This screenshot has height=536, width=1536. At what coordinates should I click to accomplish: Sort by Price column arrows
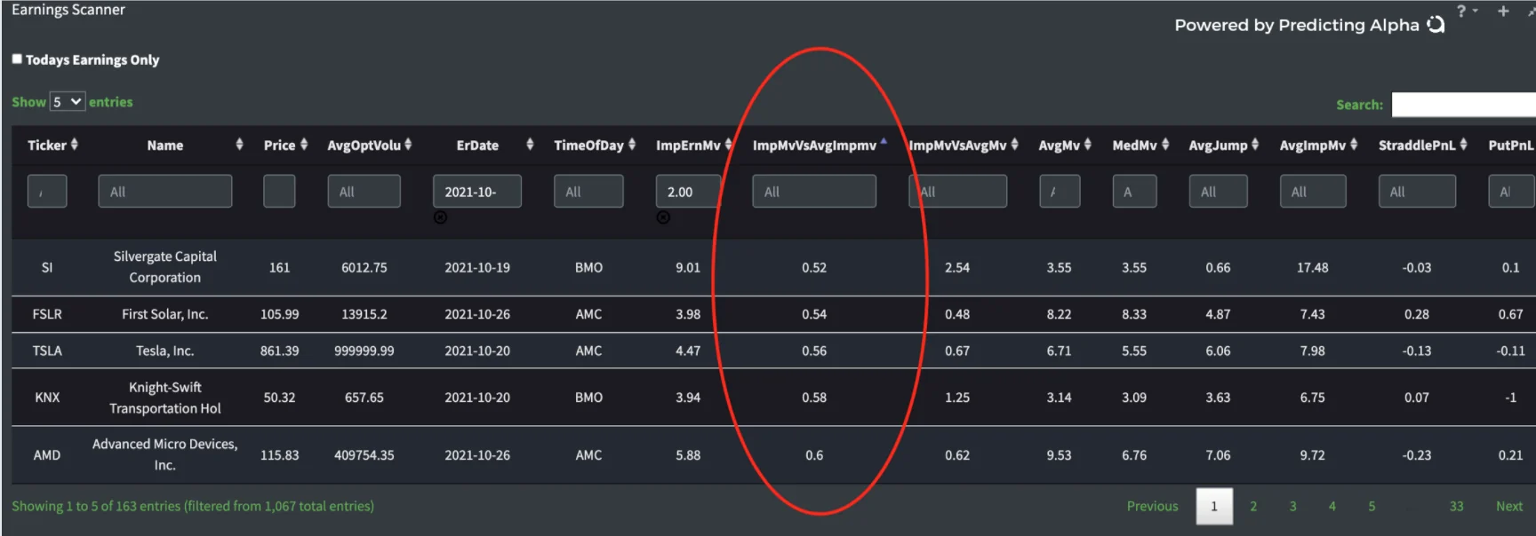304,144
